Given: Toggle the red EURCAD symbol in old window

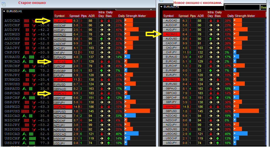Looking at the screenshot, I should click(x=63, y=62).
